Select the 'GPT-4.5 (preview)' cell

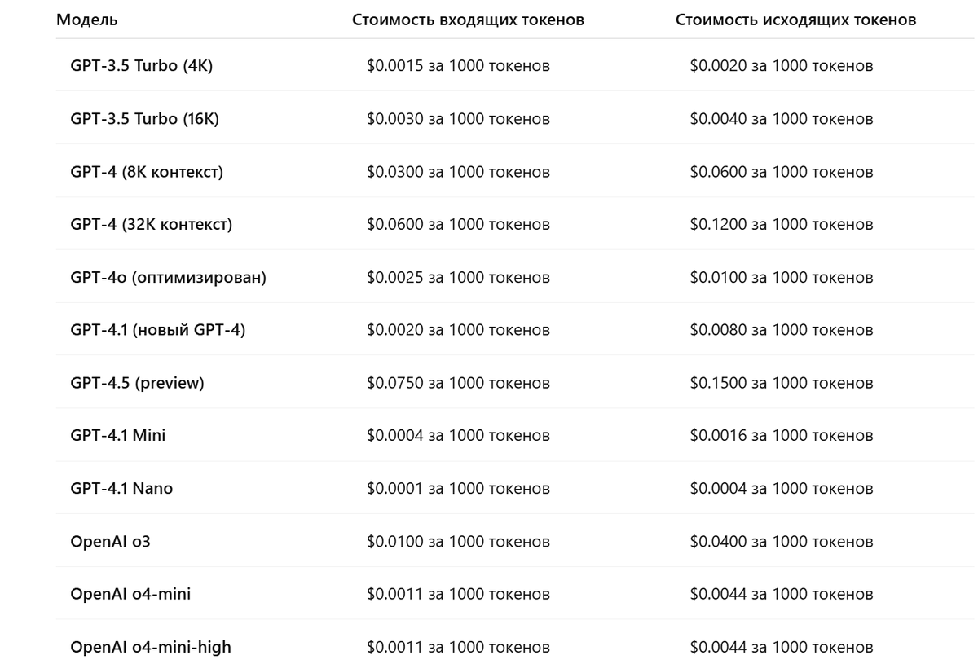click(138, 383)
